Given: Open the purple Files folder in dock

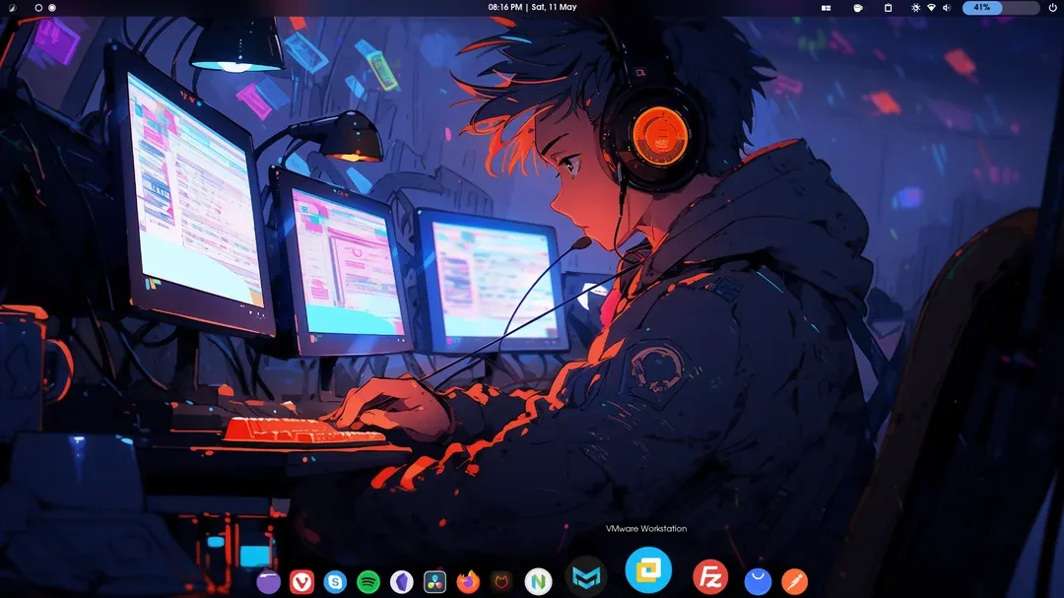Looking at the screenshot, I should 269,581.
